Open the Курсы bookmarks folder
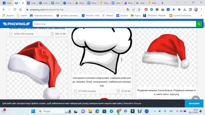The height and width of the screenshot is (115, 205). [x=135, y=16]
